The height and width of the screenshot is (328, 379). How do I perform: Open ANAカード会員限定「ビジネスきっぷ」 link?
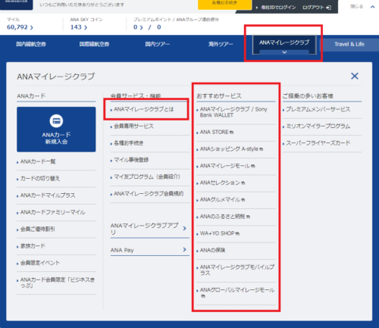58,283
